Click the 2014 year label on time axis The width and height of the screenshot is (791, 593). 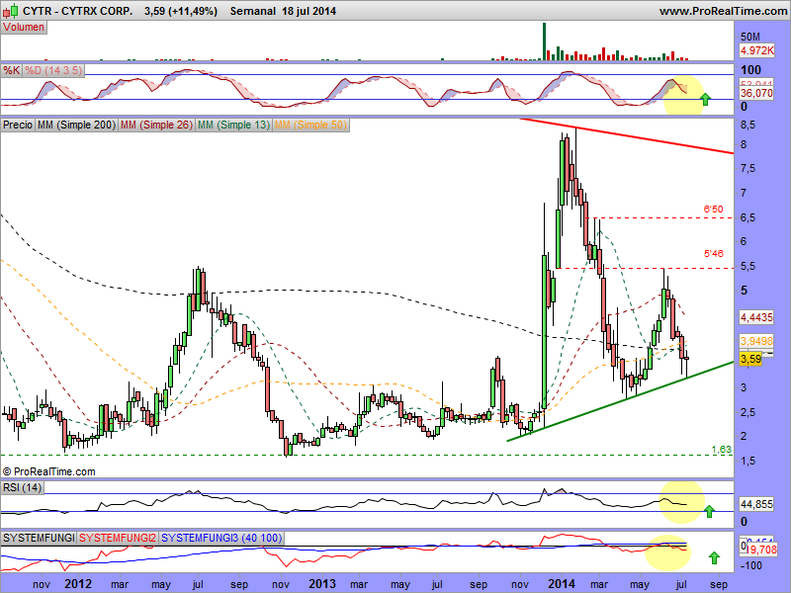click(562, 584)
